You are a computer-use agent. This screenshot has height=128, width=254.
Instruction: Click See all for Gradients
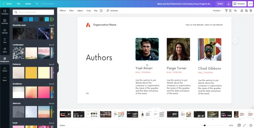(51, 84)
